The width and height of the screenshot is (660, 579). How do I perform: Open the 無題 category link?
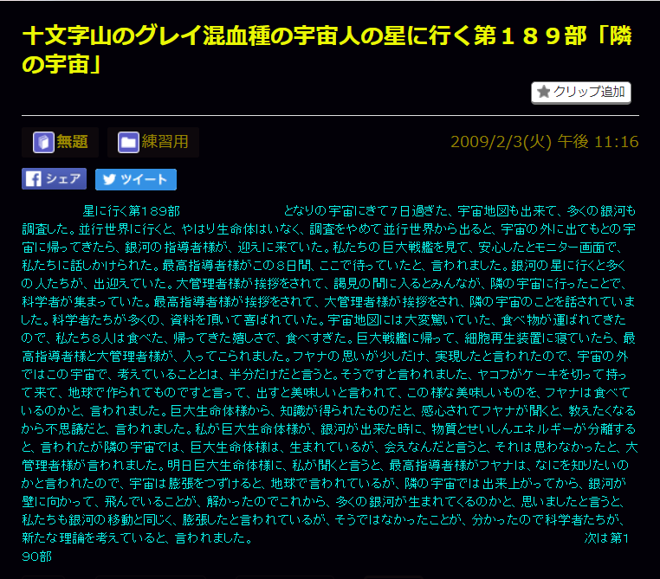pyautogui.click(x=72, y=142)
